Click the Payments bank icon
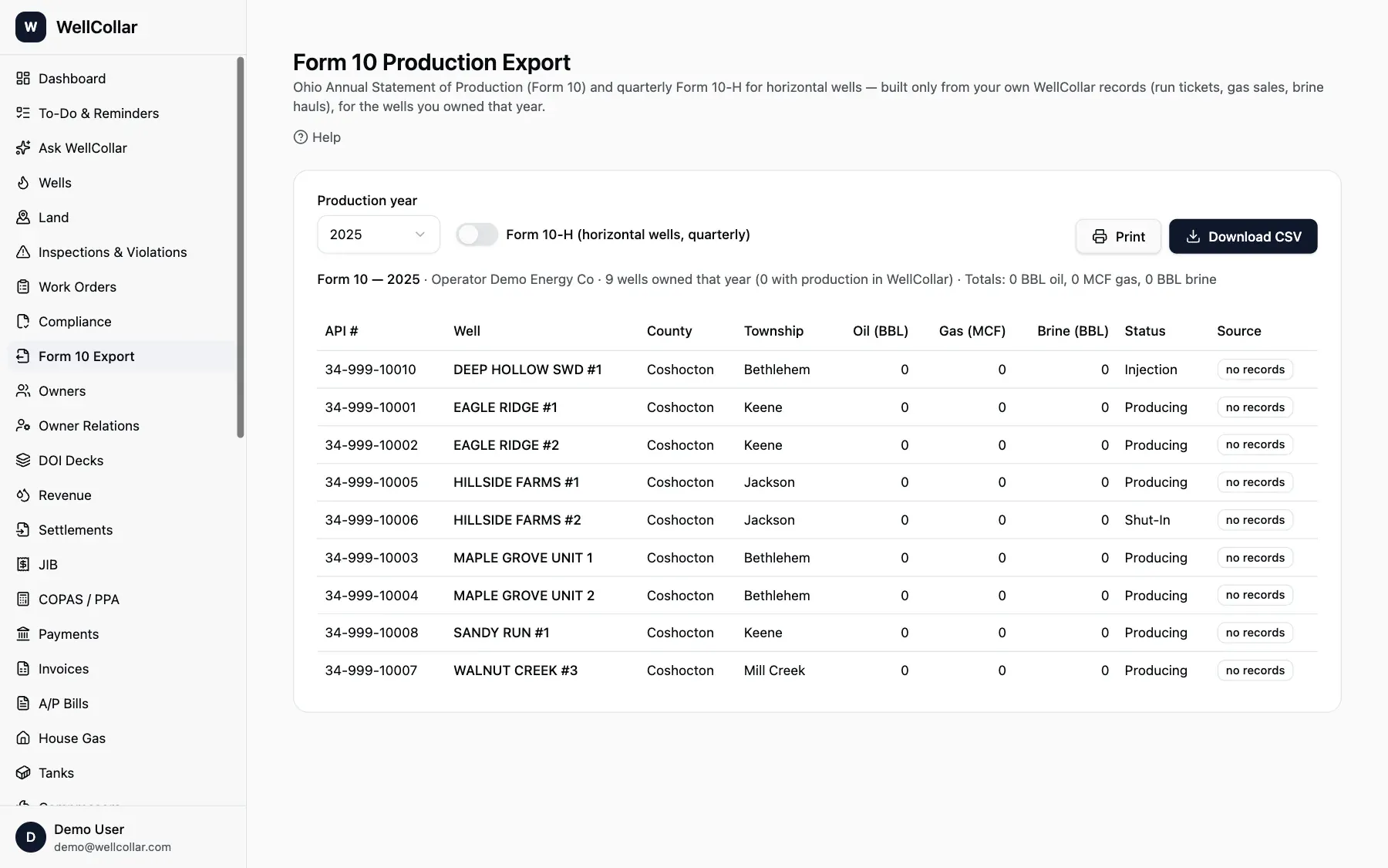Viewport: 1388px width, 868px height. (23, 634)
